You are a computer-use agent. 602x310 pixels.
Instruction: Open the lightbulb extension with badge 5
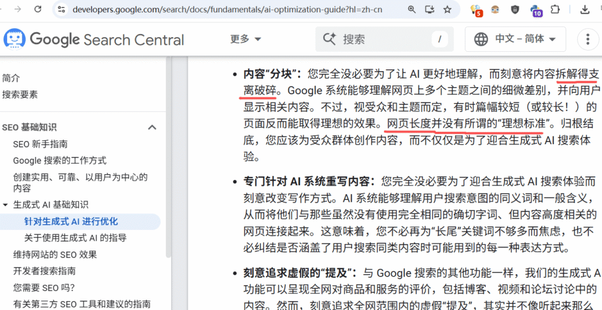[476, 10]
